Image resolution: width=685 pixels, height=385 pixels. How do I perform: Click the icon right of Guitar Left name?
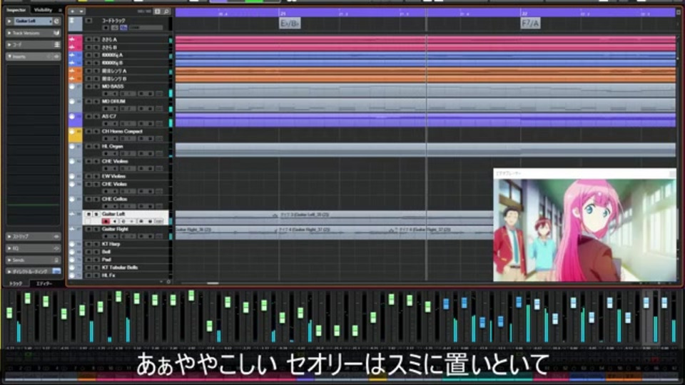point(57,21)
